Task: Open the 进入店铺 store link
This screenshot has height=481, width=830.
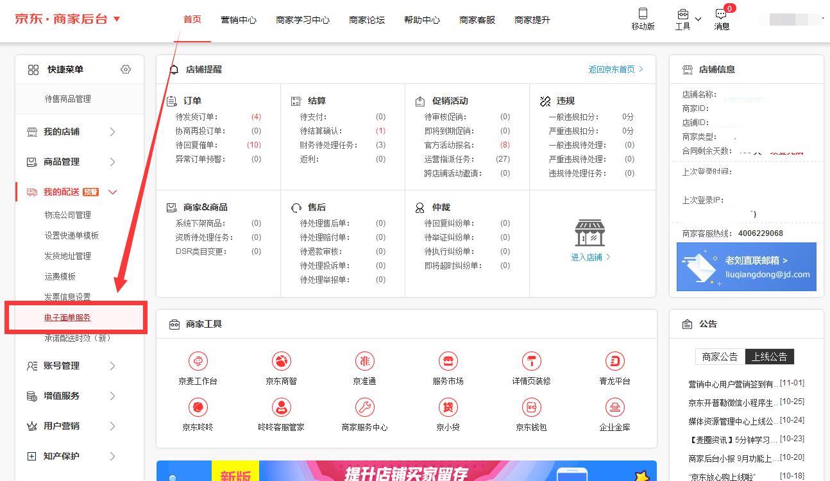Action: [590, 257]
